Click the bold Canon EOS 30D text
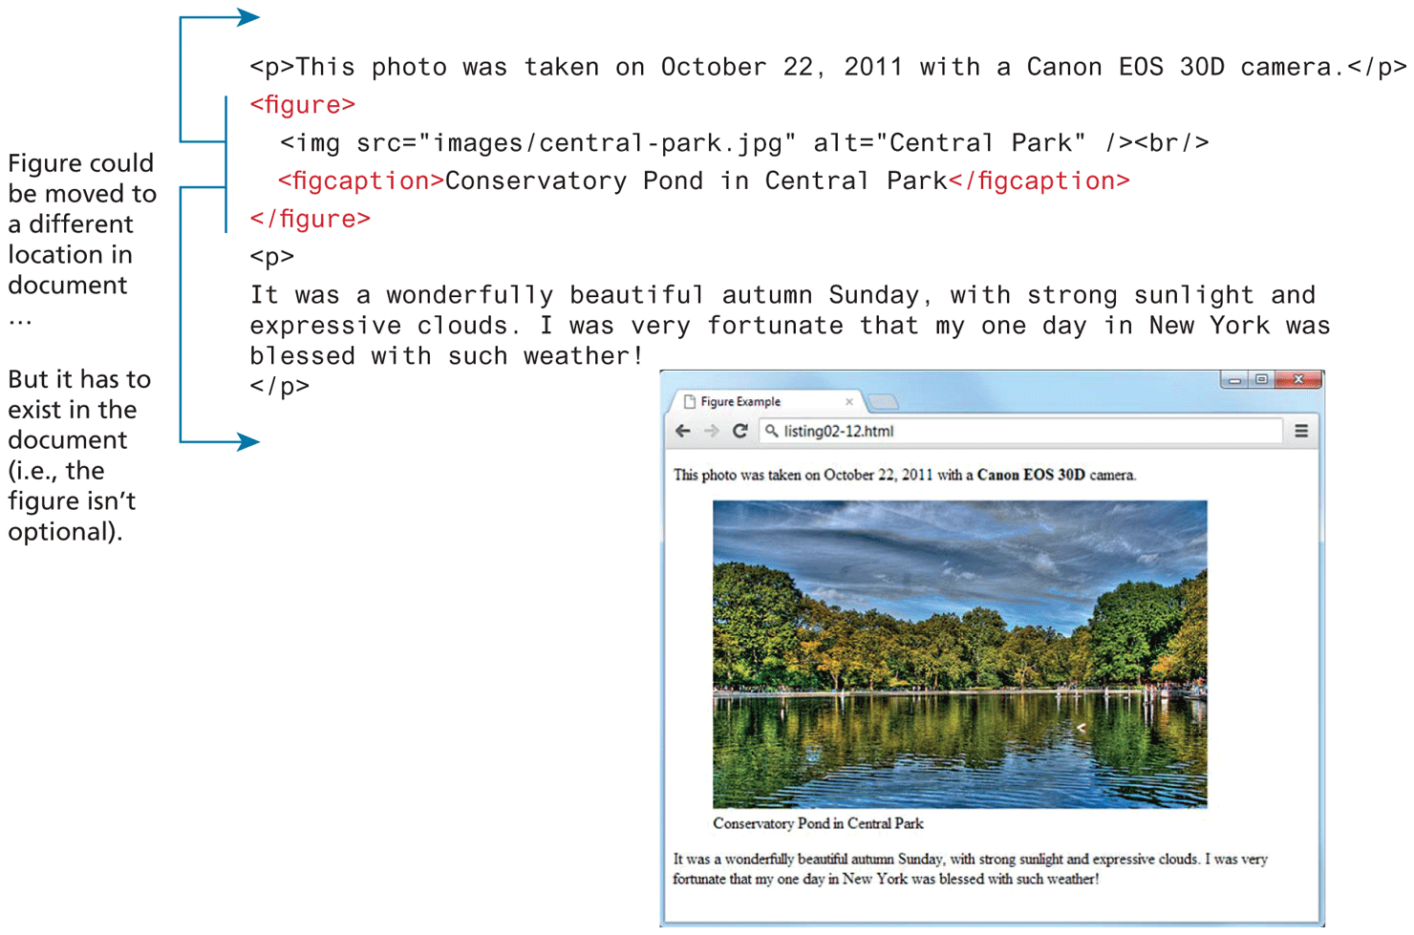This screenshot has height=935, width=1414. [1031, 475]
